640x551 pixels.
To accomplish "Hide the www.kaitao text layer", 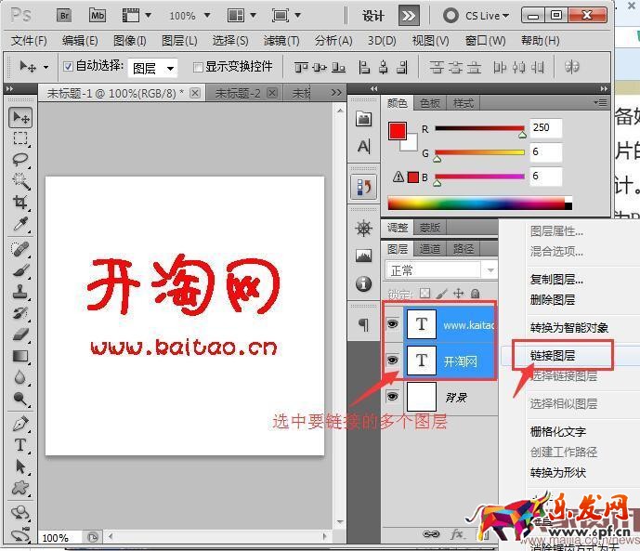I will pyautogui.click(x=392, y=324).
